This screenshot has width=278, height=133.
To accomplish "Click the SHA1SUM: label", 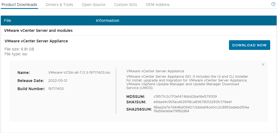I will [x=136, y=102].
